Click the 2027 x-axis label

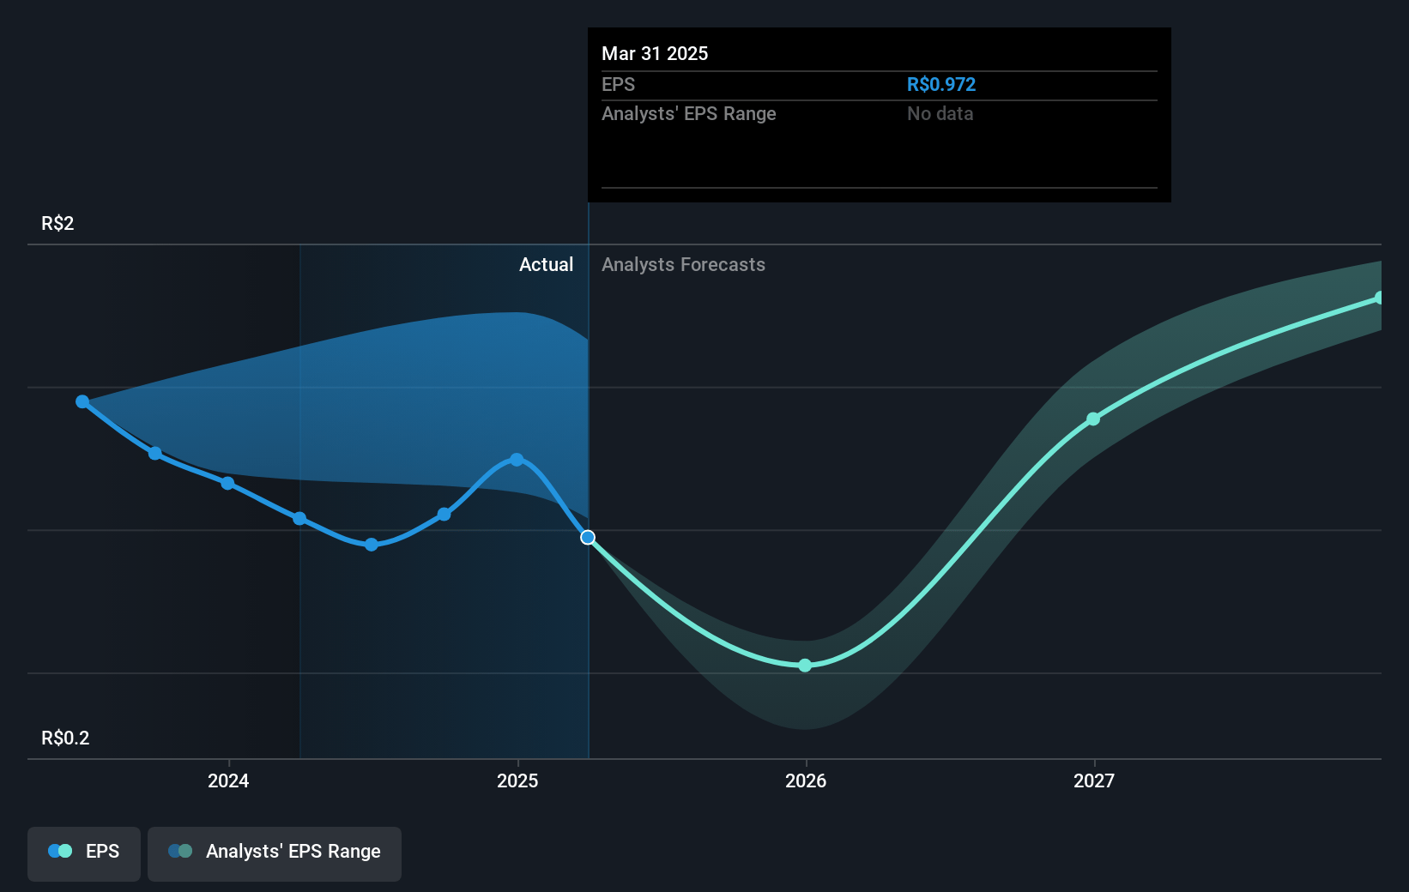click(1094, 780)
